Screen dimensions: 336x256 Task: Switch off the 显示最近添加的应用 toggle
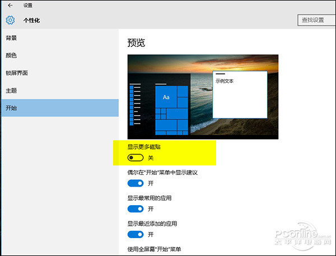pos(136,234)
